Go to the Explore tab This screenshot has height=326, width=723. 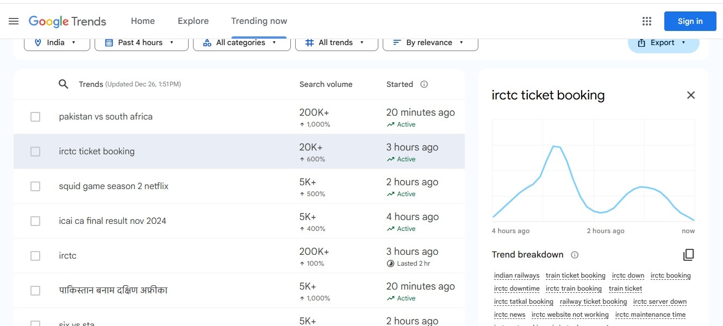tap(193, 21)
